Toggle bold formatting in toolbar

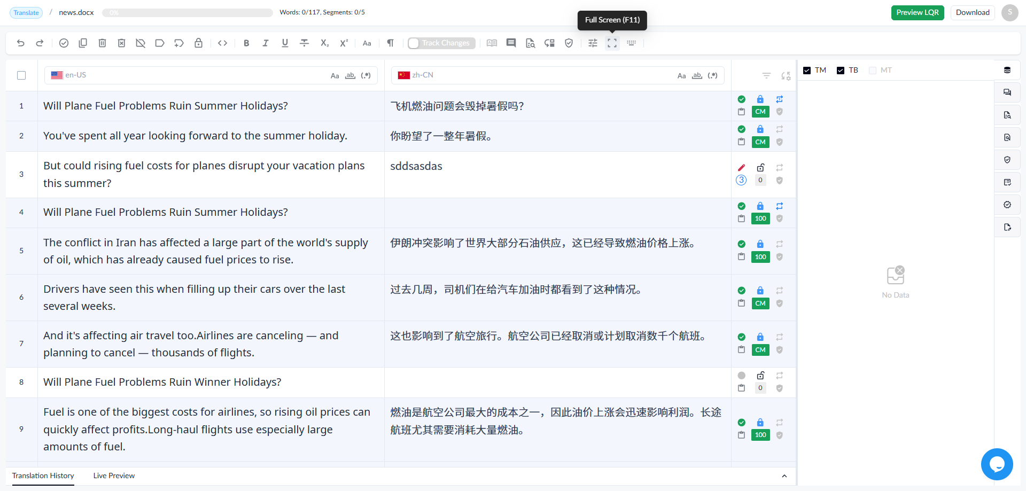(x=246, y=43)
